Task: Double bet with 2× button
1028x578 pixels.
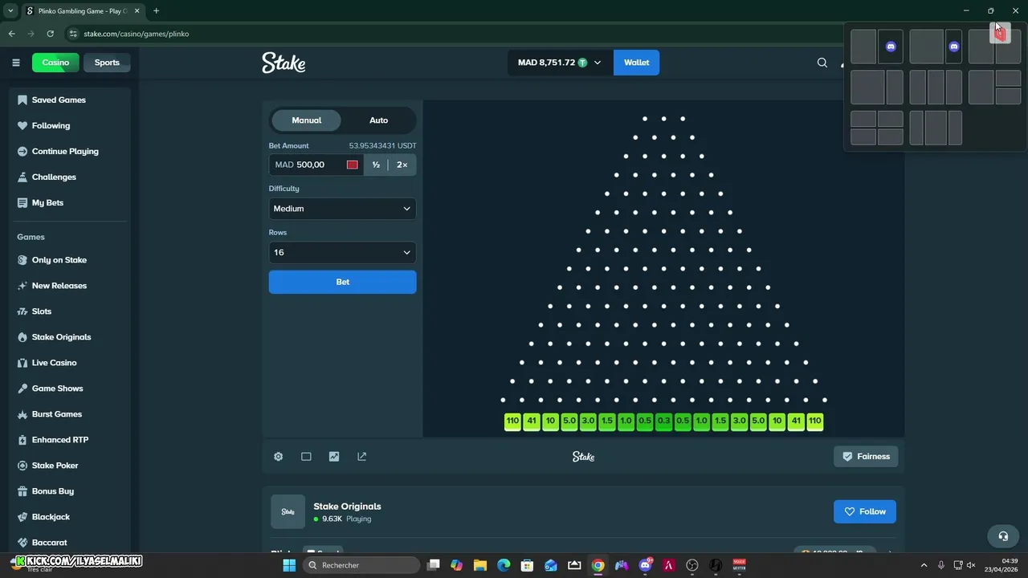Action: point(402,165)
